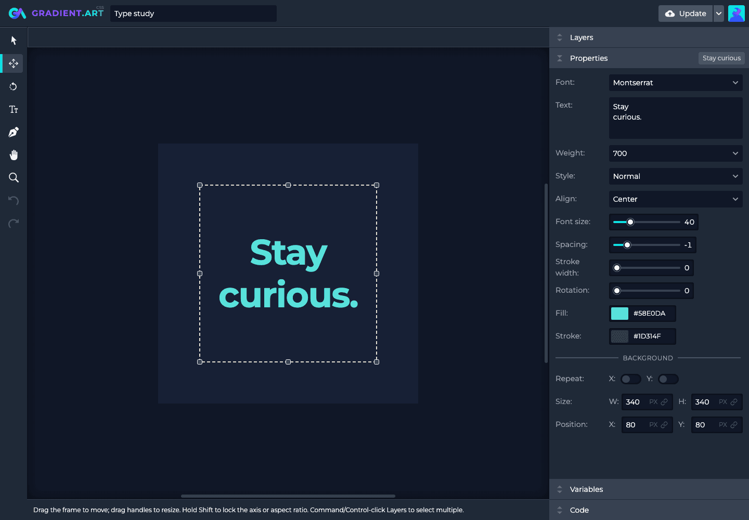Collapse the Properties panel
Screen dimensions: 749x520
point(560,58)
